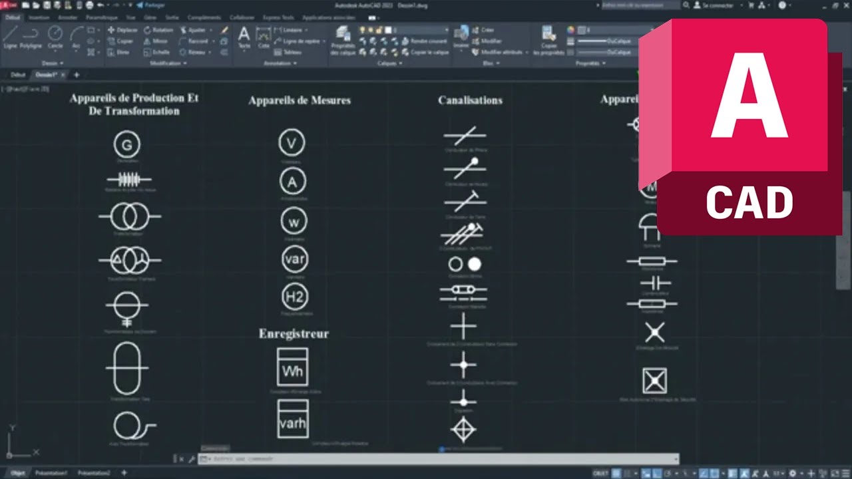Open the Collaborer ribbon tab
852x479 pixels.
[x=241, y=17]
